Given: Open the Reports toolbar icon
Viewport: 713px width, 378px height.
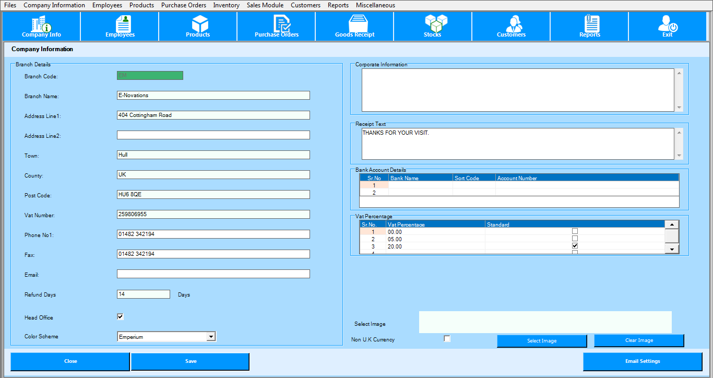Looking at the screenshot, I should (589, 26).
